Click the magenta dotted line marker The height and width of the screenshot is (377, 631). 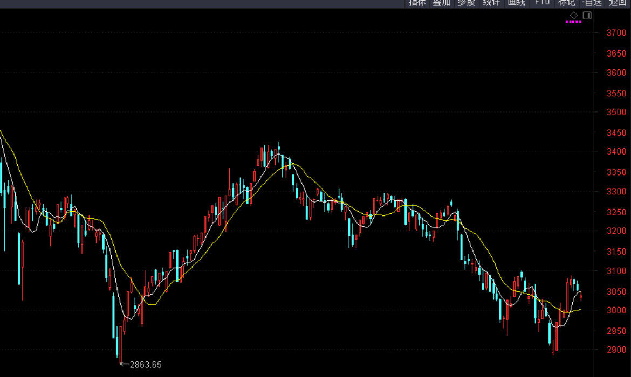point(573,22)
